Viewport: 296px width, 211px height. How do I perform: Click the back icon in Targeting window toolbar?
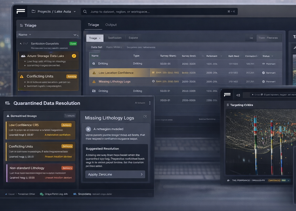click(x=238, y=95)
